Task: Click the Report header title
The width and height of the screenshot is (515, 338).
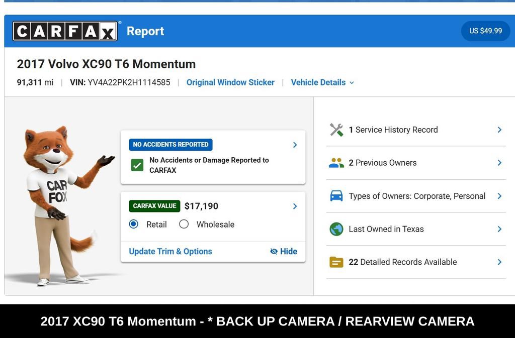Action: 145,31
